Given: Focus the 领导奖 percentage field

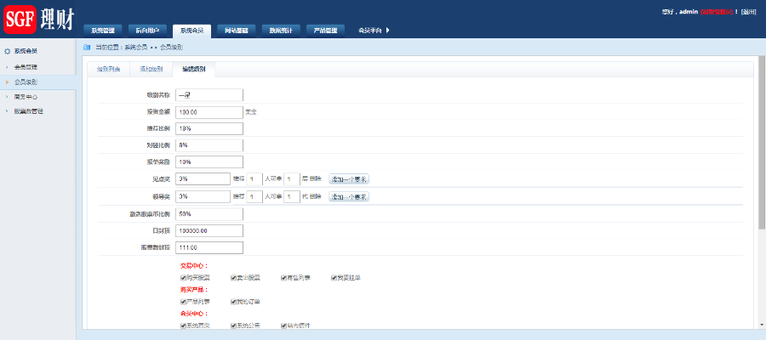Looking at the screenshot, I should [x=203, y=196].
